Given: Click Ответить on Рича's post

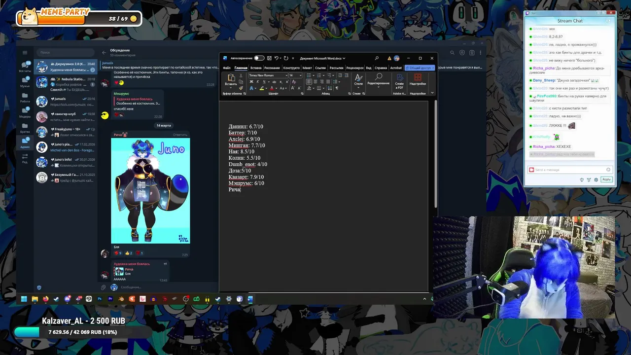Looking at the screenshot, I should [180, 135].
